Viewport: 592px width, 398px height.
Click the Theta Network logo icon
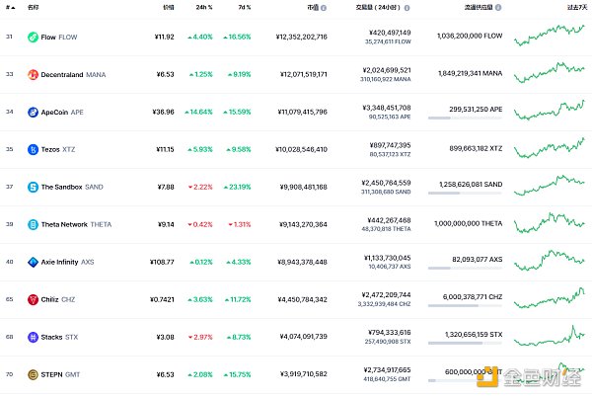[33, 224]
